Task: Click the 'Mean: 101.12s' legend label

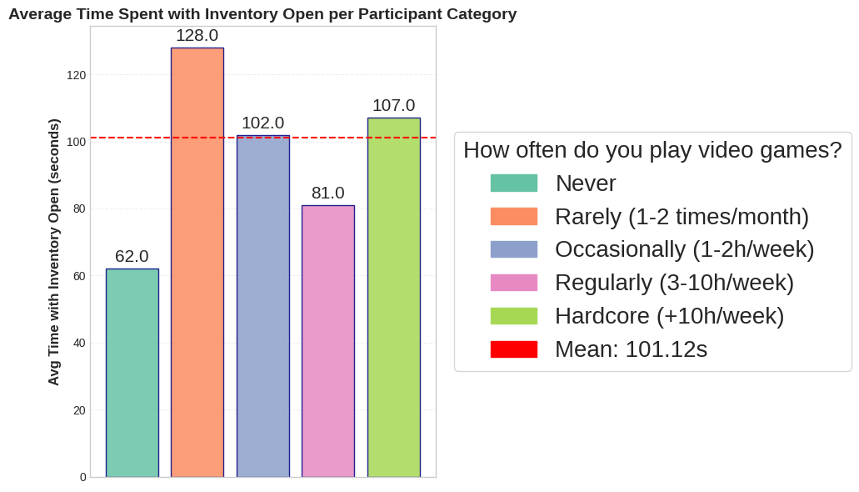Action: coord(631,349)
